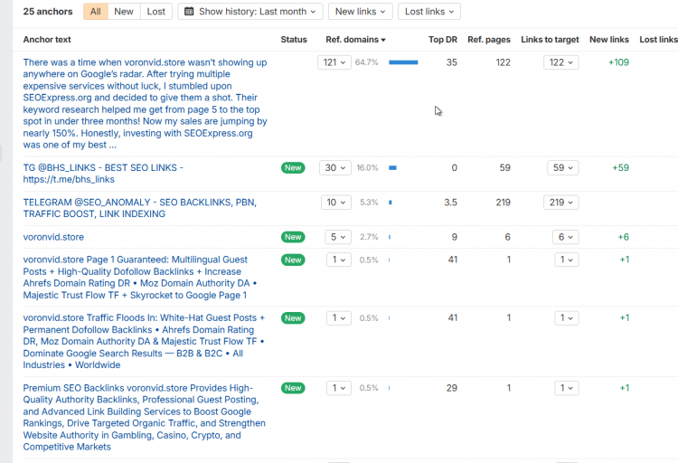678x463 pixels.
Task: Click the Ref. pages value 122
Action: 503,62
